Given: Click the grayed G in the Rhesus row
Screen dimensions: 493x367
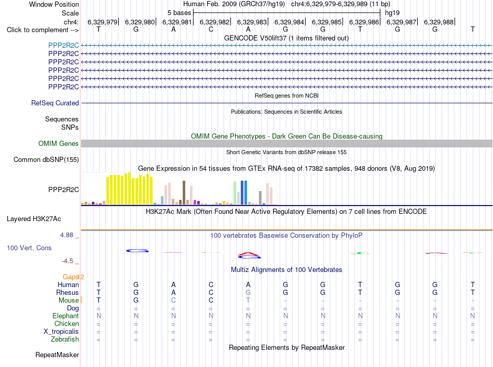Looking at the screenshot, I should pyautogui.click(x=248, y=292).
